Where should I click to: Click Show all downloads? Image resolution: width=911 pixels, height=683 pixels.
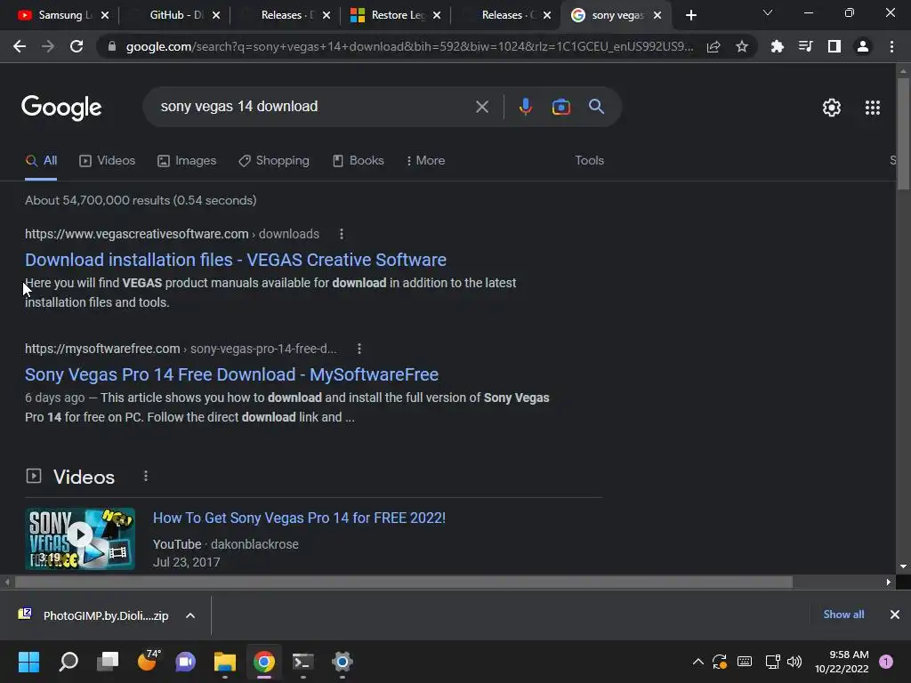pos(843,615)
